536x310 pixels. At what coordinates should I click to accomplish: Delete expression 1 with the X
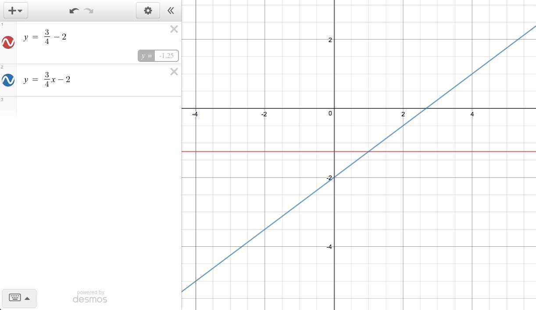click(174, 29)
